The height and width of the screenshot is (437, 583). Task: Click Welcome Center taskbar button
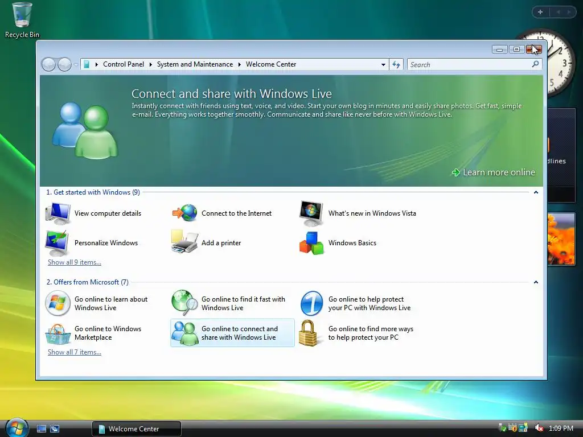coord(137,429)
